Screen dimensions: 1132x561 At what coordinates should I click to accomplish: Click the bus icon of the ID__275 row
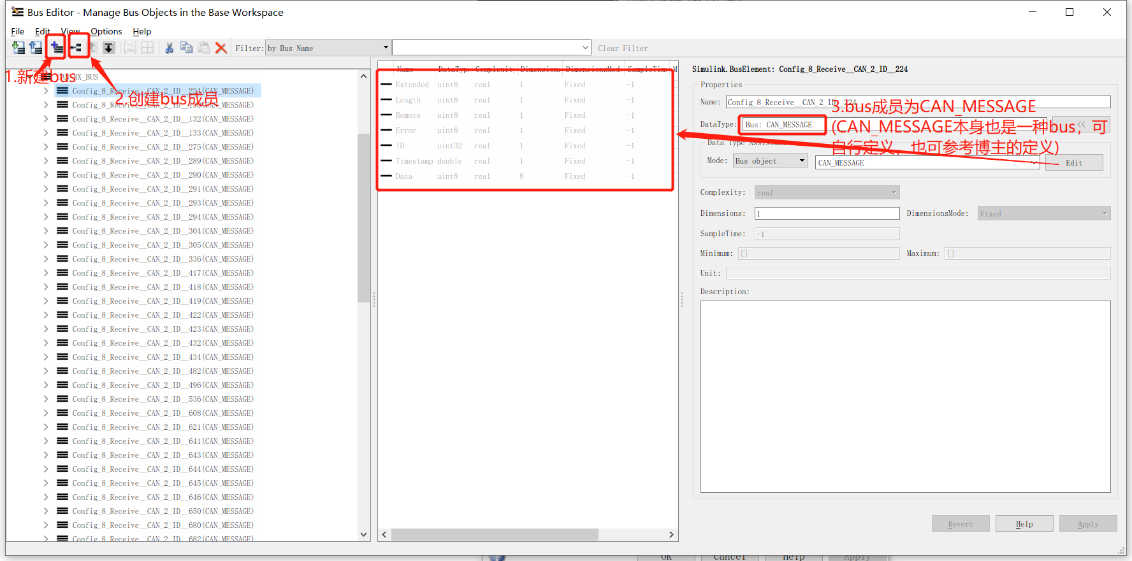click(x=62, y=147)
